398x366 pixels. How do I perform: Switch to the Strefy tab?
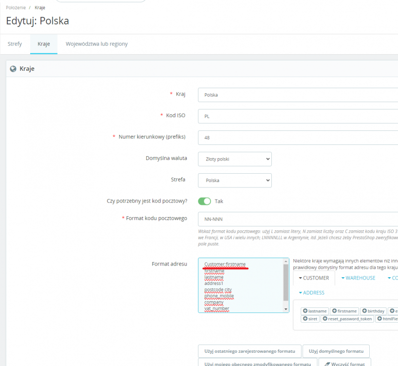(x=15, y=44)
